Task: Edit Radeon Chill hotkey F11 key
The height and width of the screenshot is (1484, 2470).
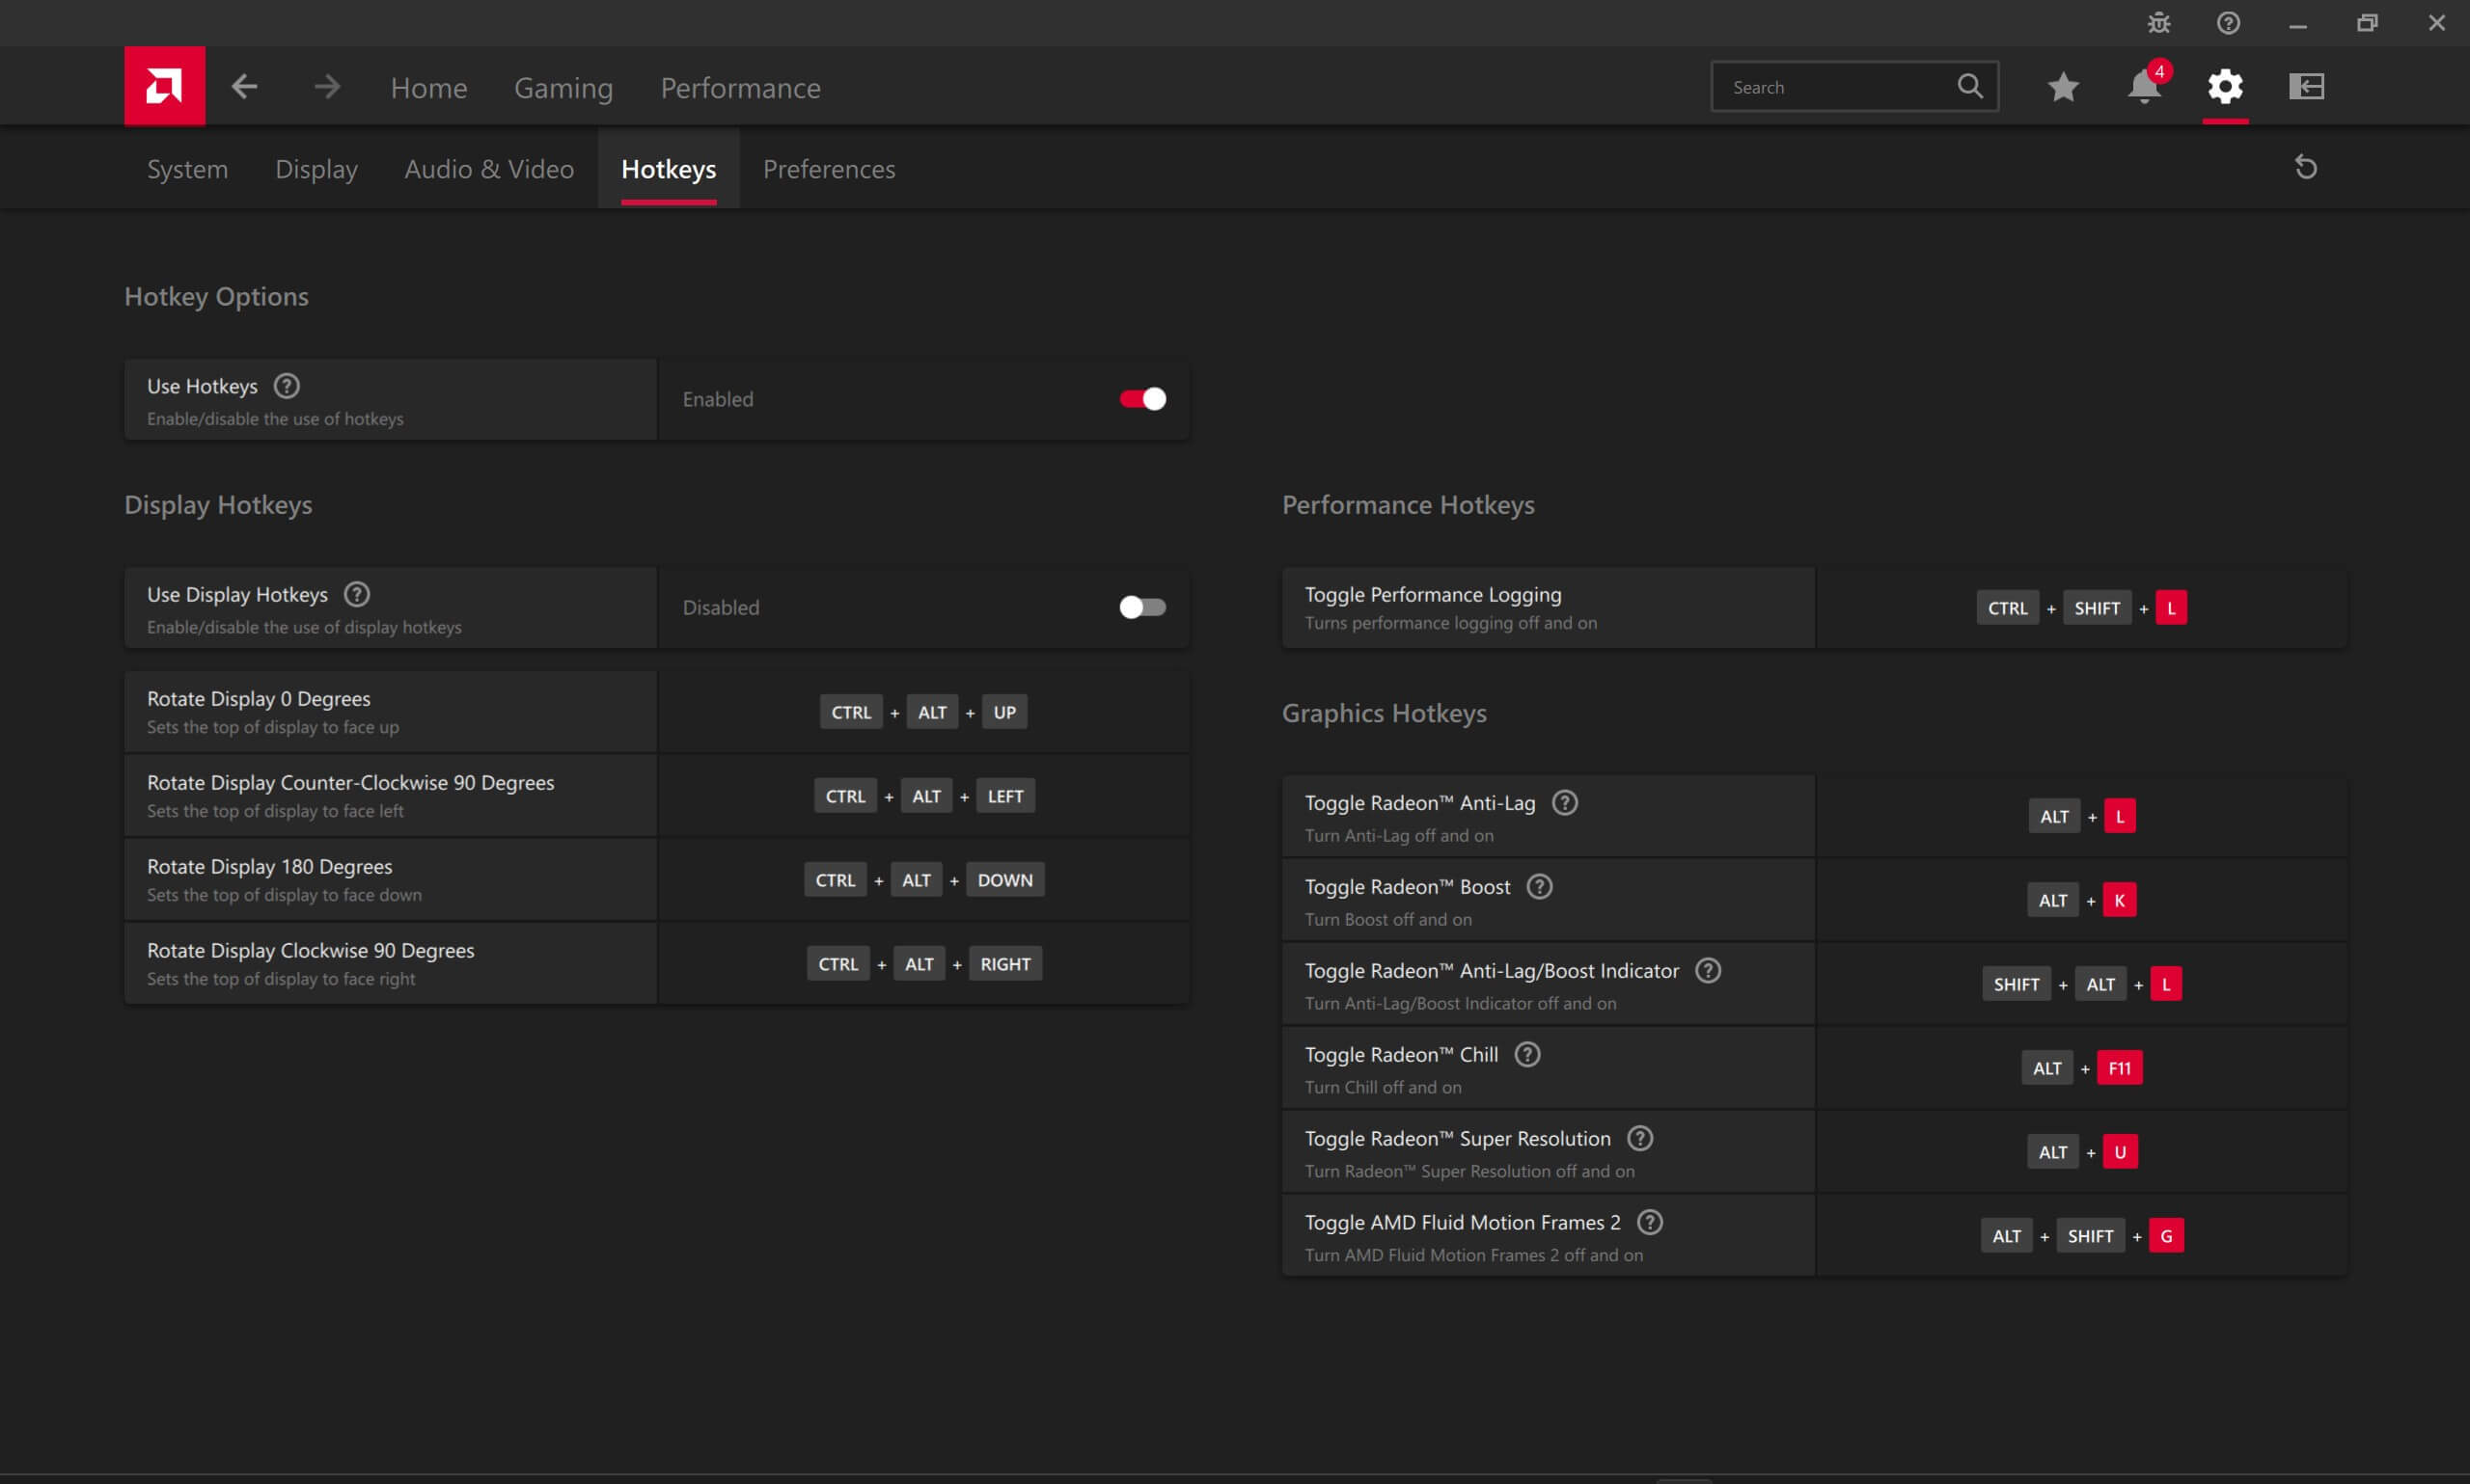Action: tap(2119, 1068)
